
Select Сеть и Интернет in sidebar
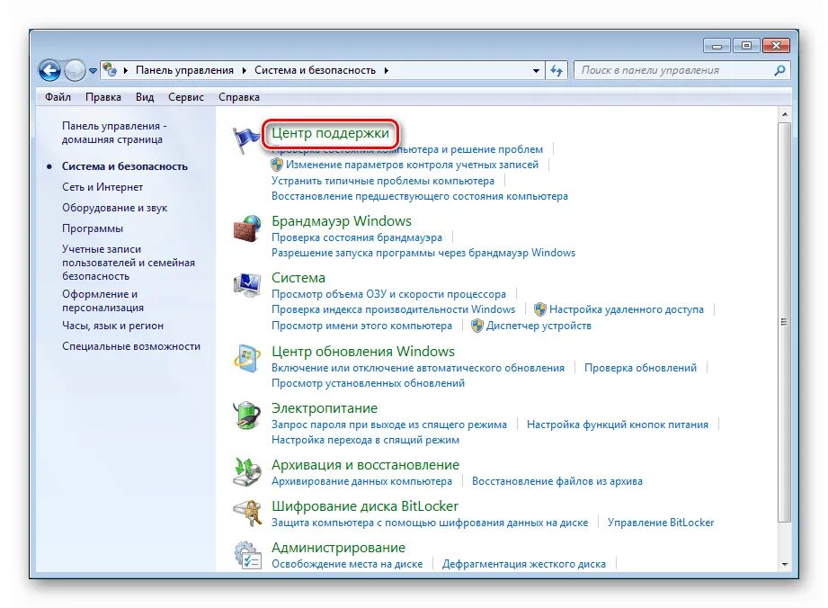click(102, 187)
